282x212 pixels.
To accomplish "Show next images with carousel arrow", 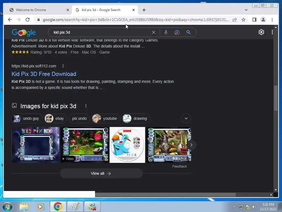I will 191,145.
